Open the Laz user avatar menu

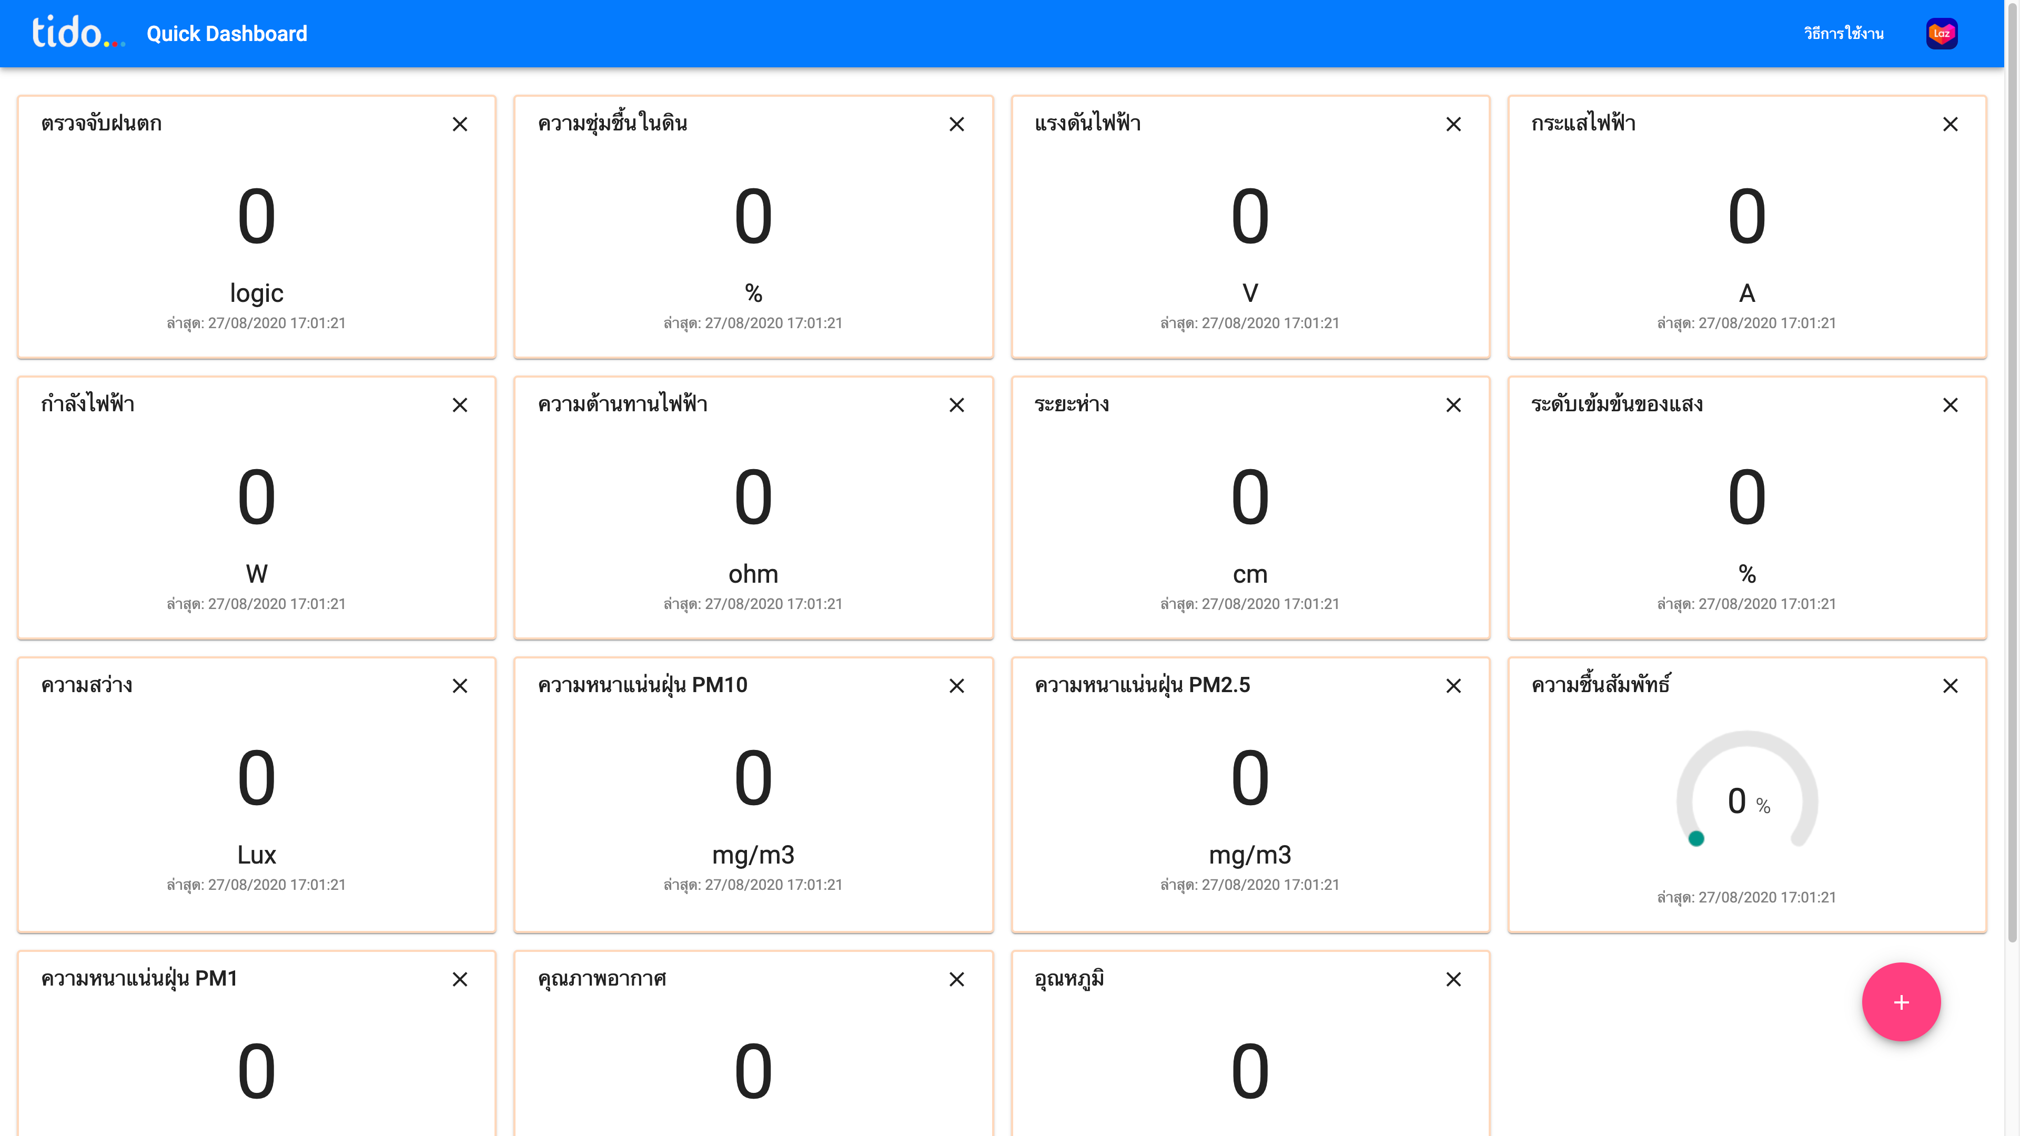pyautogui.click(x=1942, y=34)
